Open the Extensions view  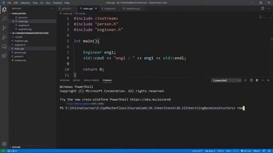[x=4, y=56]
